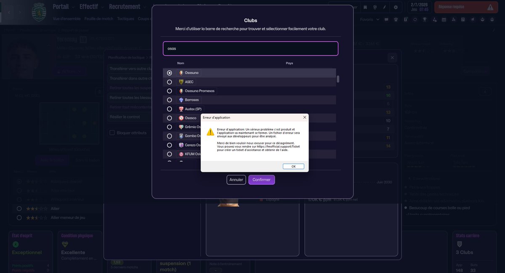Click Annuler in the Clubs dialog
Viewport: 505px width, 273px height.
click(x=236, y=180)
